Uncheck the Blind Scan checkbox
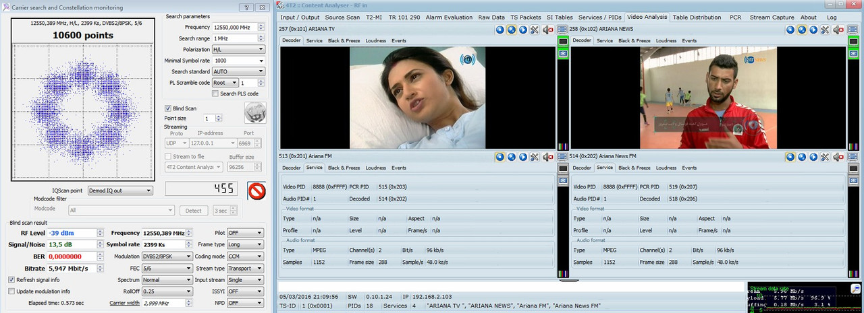This screenshot has height=313, width=864. pyautogui.click(x=168, y=108)
